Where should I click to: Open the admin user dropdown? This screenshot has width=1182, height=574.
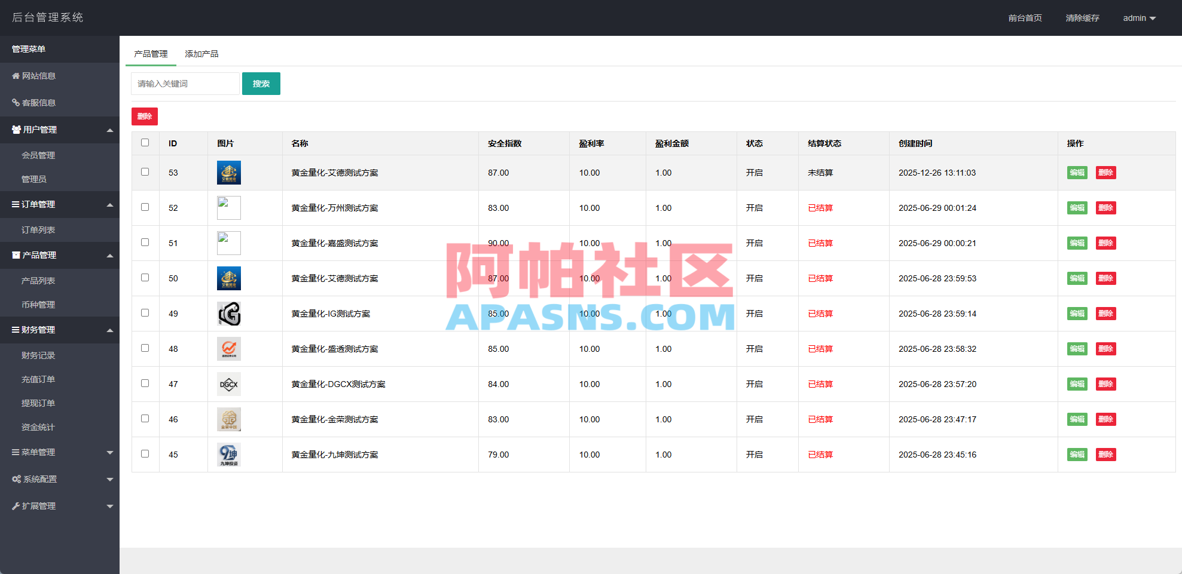tap(1139, 18)
